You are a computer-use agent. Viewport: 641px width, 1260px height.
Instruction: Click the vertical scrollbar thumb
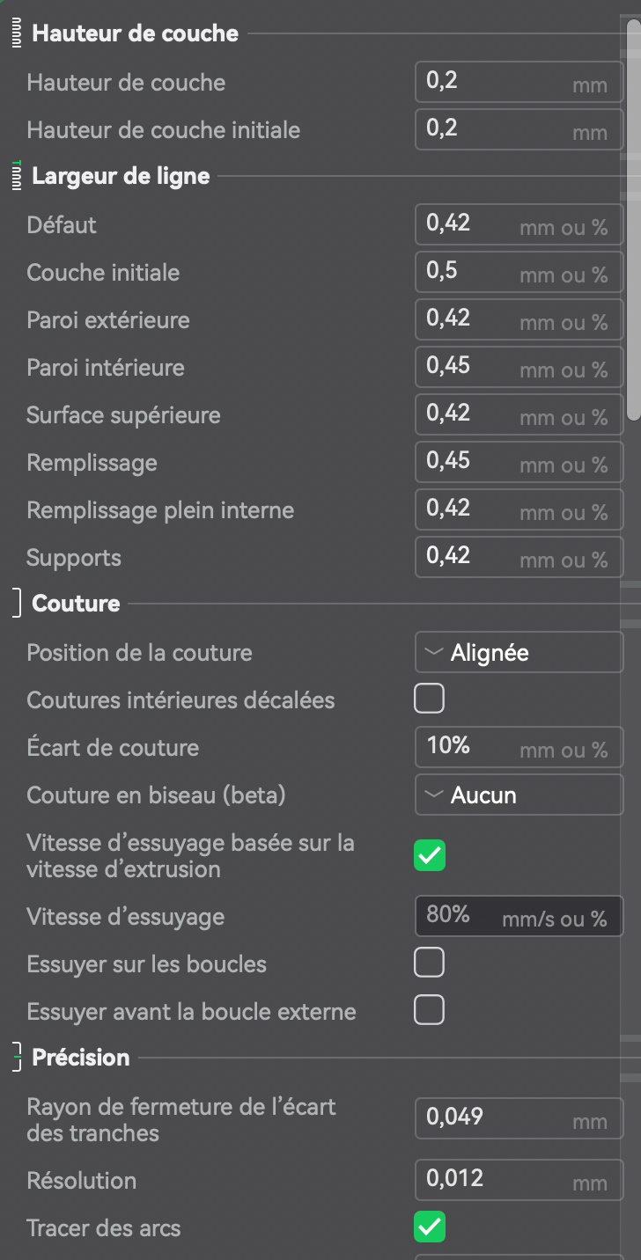[633, 220]
